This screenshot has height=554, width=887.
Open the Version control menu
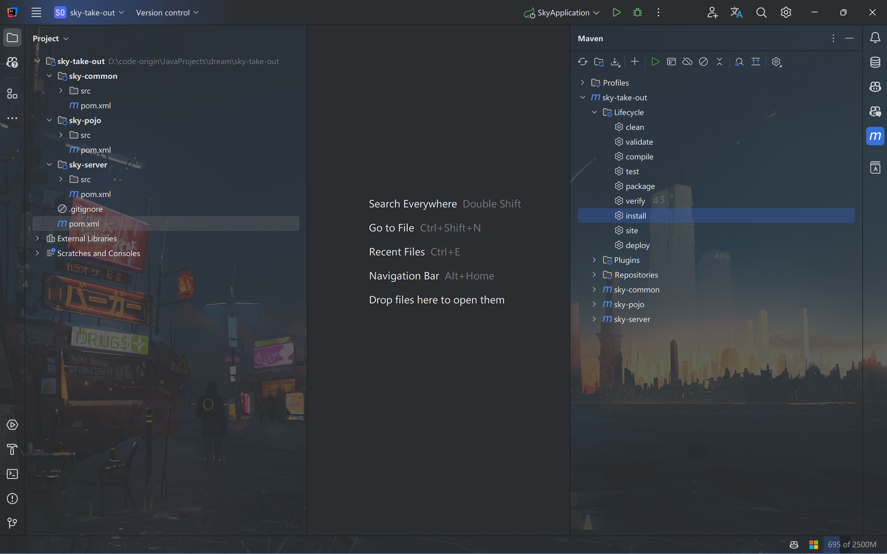point(167,12)
